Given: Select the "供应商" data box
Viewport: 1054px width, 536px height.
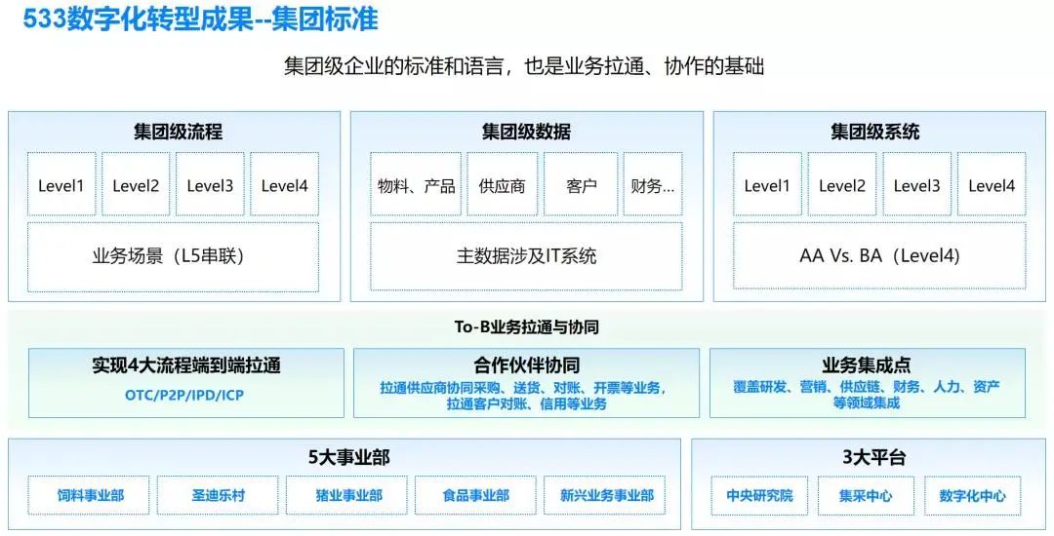Looking at the screenshot, I should tap(503, 184).
